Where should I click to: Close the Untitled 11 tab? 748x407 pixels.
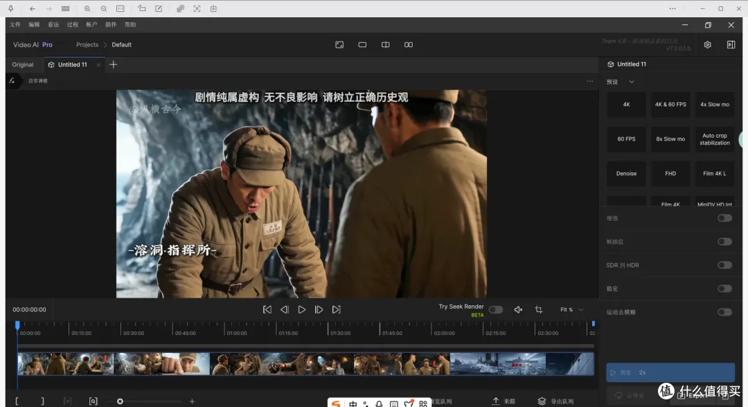98,65
